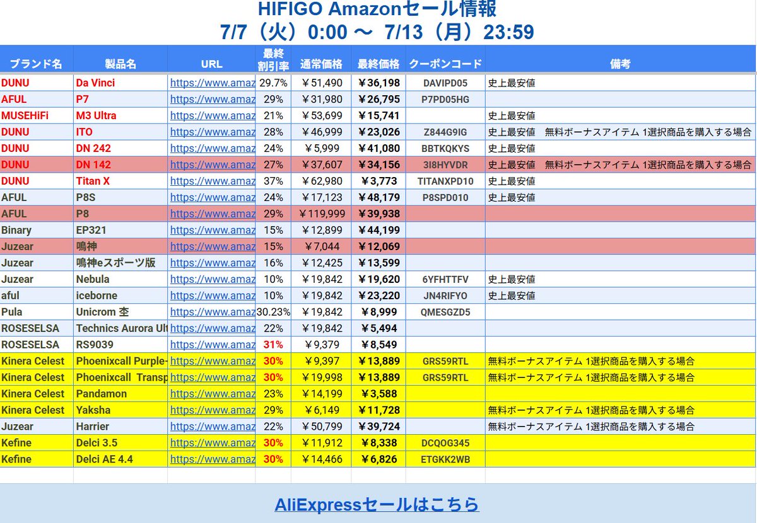Open the Amazon URL for Harrier

pyautogui.click(x=213, y=427)
